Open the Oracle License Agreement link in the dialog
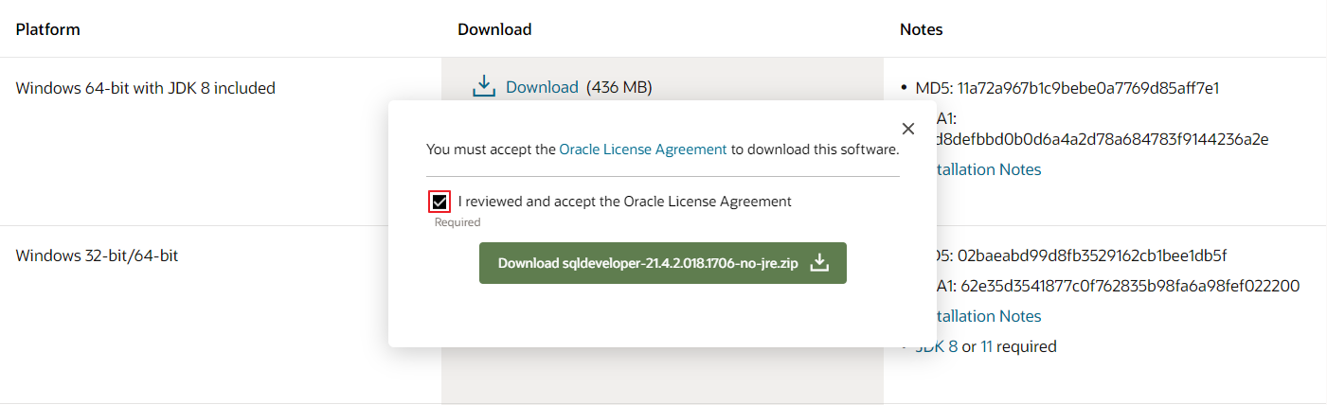 [643, 149]
